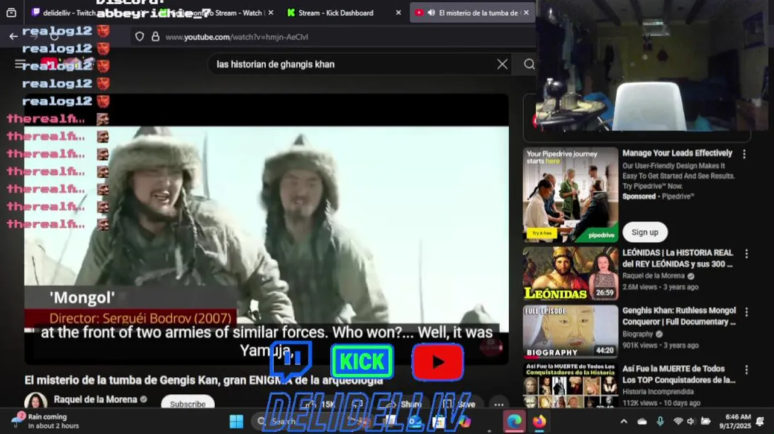Screen dimensions: 774x434
Task: Show hidden tray icons chevron
Action: coord(624,421)
